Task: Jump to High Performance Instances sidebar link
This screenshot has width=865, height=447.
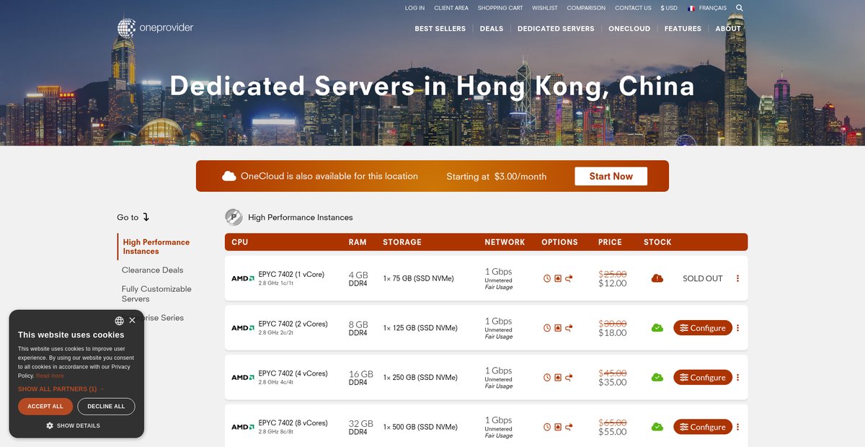Action: (156, 247)
